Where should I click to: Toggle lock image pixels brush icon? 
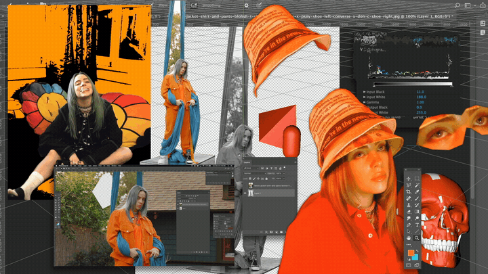(254, 179)
